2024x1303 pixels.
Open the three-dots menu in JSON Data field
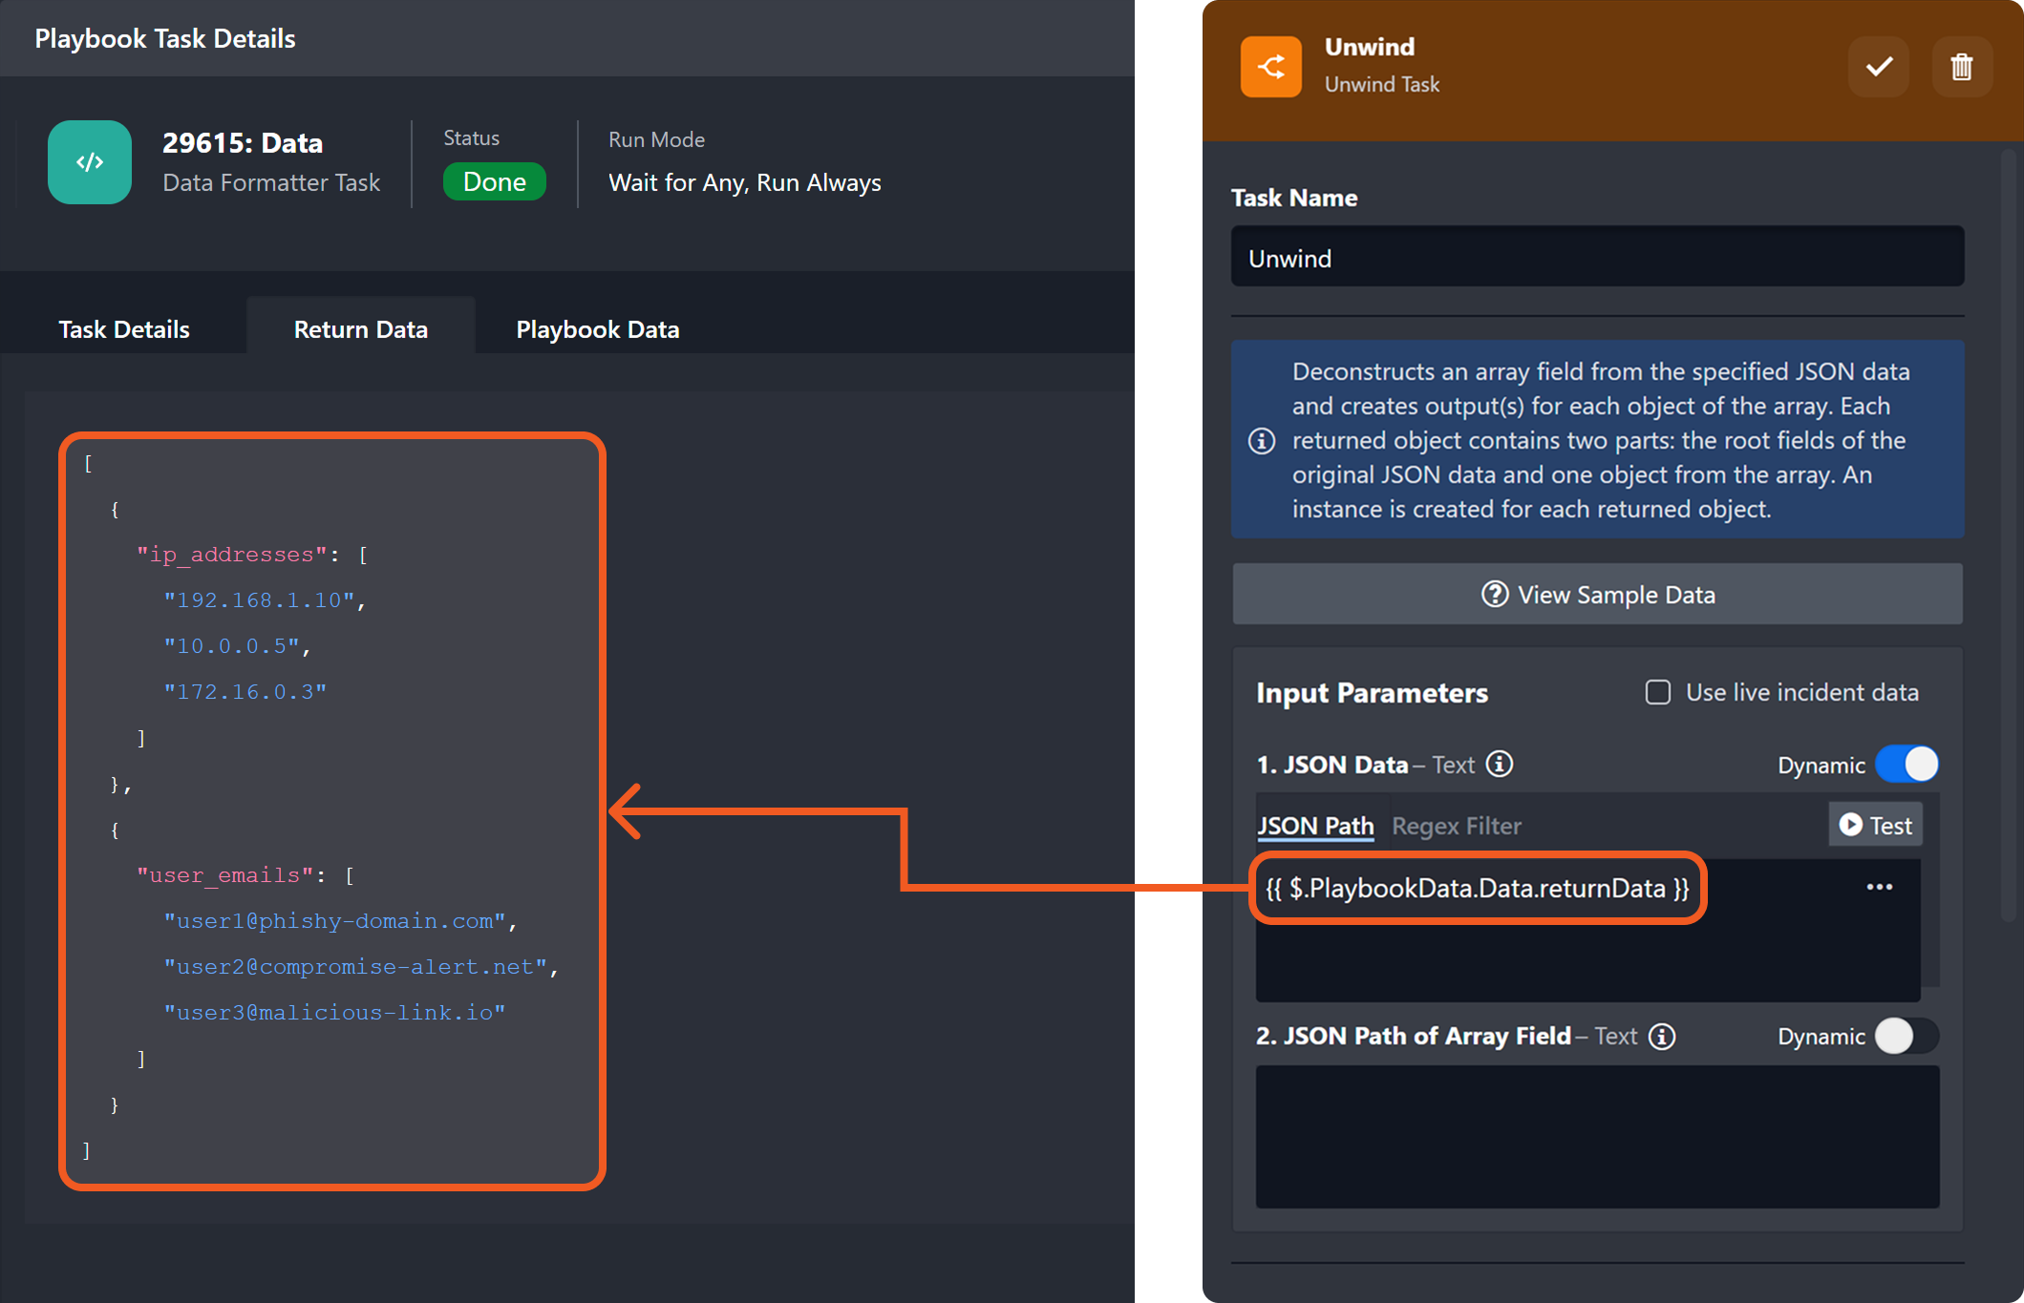1879,888
